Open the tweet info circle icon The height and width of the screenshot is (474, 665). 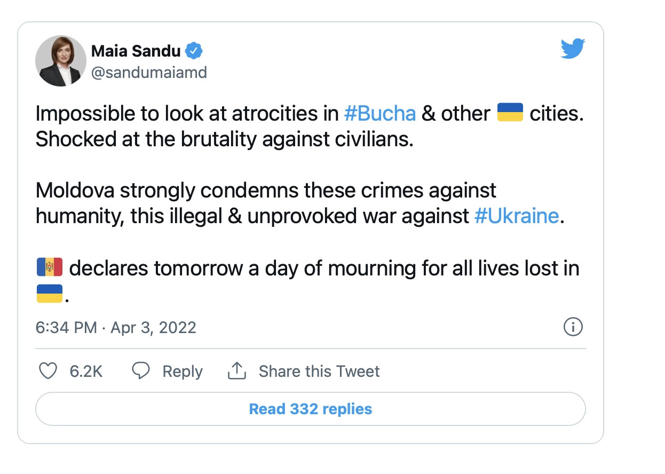573,327
